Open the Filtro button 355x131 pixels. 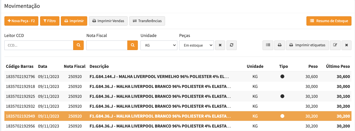(50, 21)
